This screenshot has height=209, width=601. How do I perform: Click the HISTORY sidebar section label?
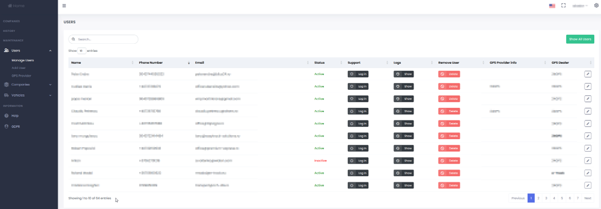9,31
